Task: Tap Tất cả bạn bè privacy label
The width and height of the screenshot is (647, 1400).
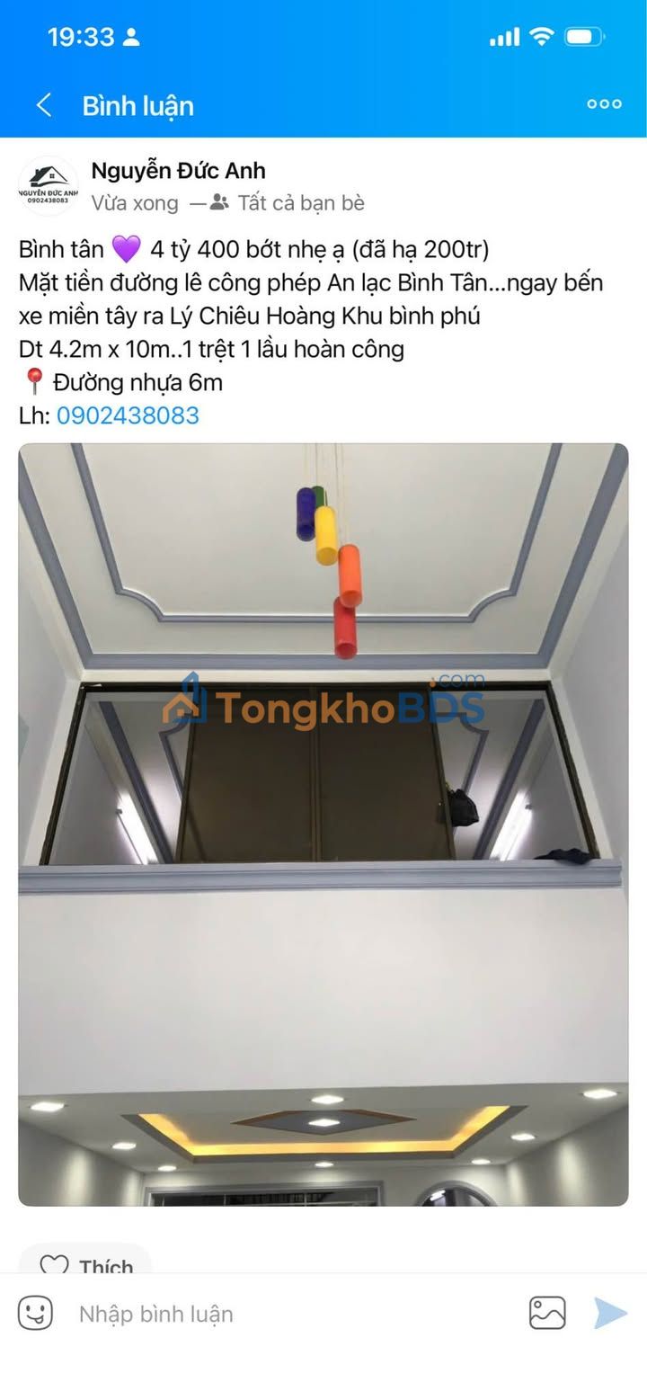Action: coord(301,203)
